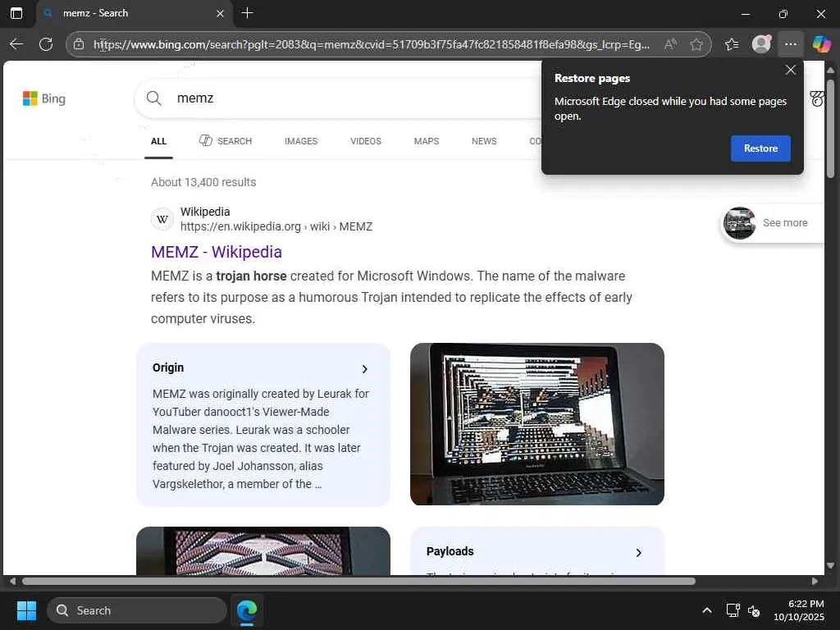The height and width of the screenshot is (630, 840).
Task: Click the About 13,400 results text
Action: 203,182
